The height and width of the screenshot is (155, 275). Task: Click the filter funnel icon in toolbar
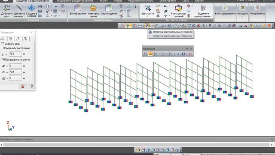(x=189, y=26)
